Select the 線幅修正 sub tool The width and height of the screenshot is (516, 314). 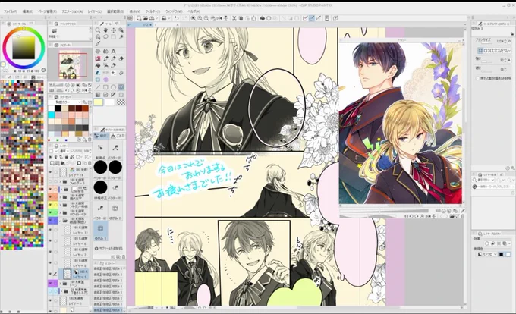click(x=100, y=189)
